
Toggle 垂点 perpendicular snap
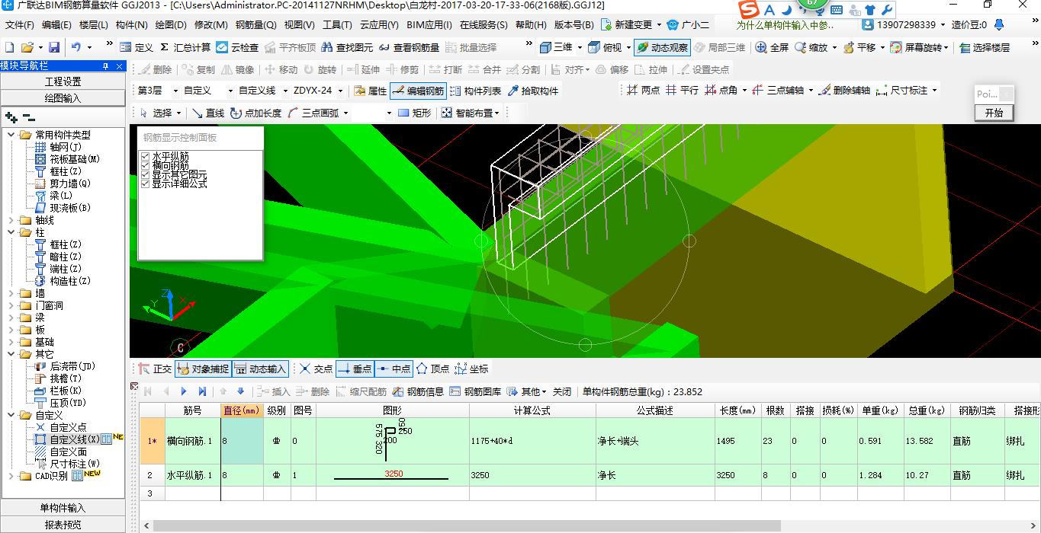click(355, 369)
